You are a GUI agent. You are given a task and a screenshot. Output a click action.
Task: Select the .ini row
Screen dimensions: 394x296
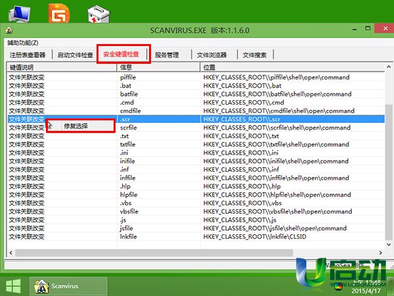[196, 153]
